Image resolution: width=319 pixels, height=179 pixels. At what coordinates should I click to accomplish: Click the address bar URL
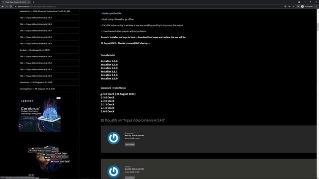click(x=36, y=6)
